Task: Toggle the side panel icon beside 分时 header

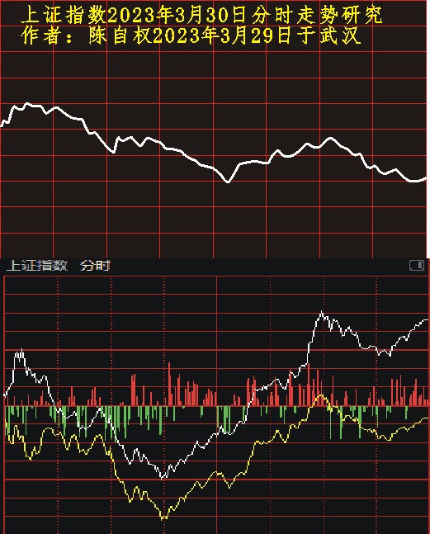Action: (x=416, y=265)
